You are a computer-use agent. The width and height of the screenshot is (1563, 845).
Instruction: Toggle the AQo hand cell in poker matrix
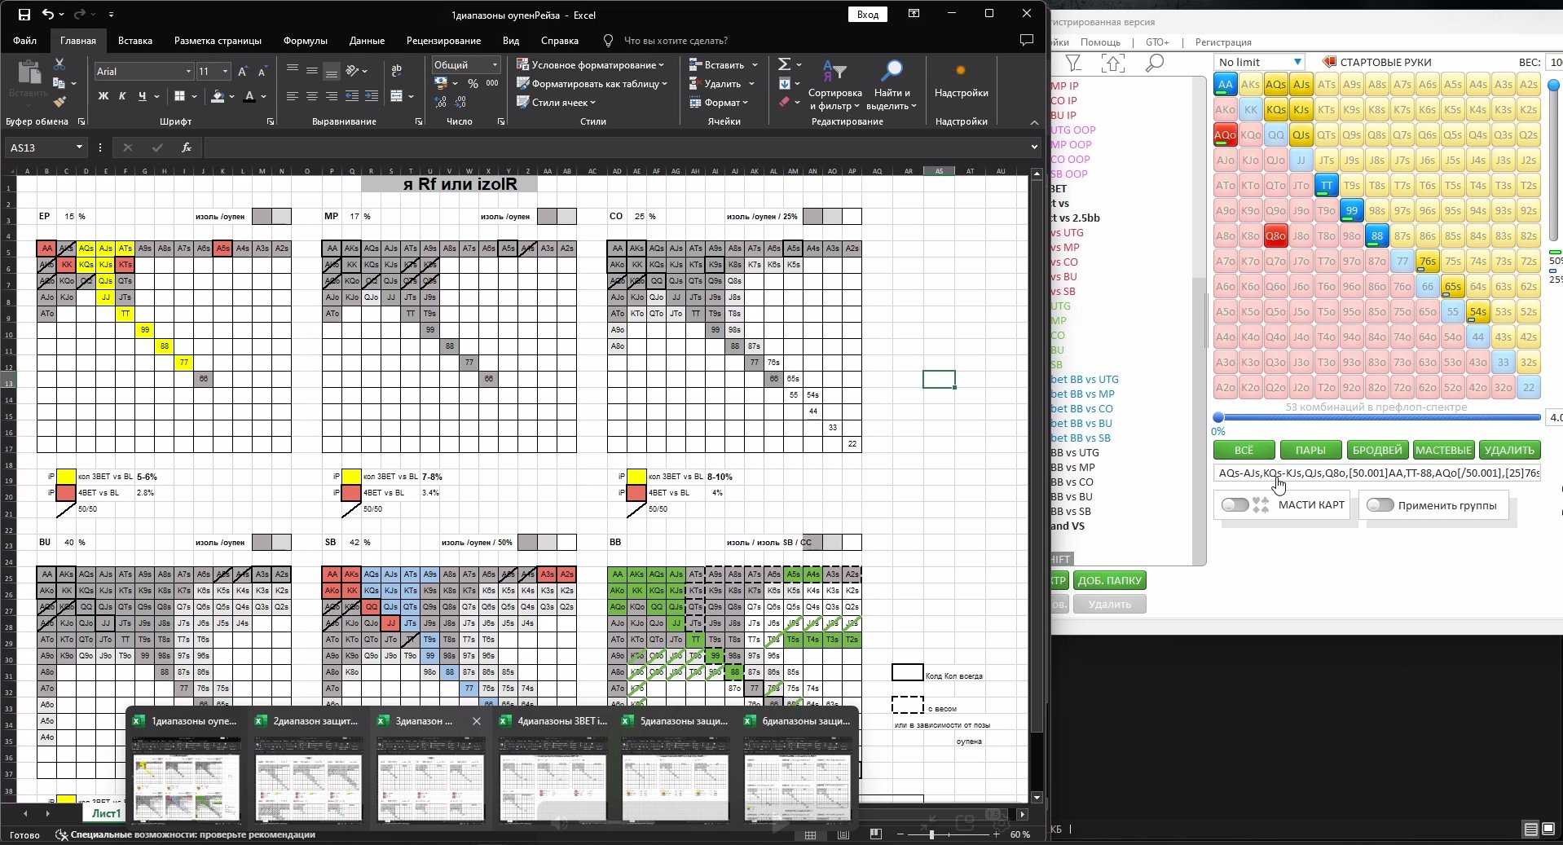[1226, 134]
